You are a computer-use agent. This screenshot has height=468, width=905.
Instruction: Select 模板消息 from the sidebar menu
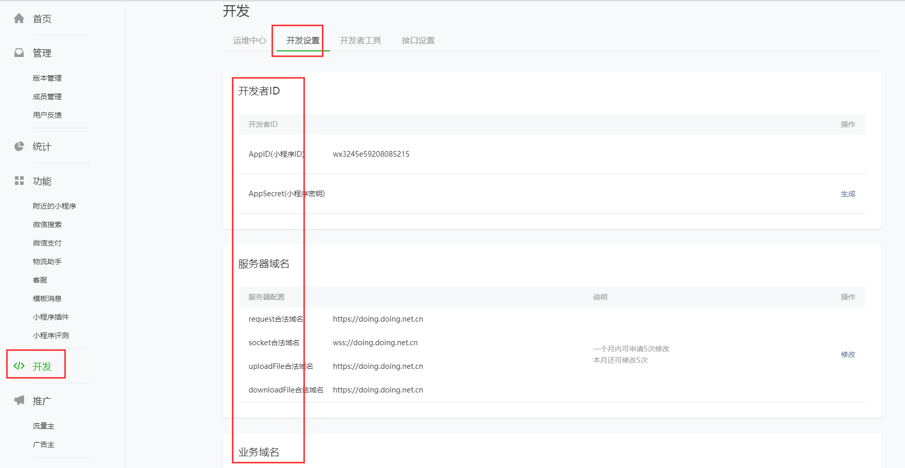click(47, 298)
